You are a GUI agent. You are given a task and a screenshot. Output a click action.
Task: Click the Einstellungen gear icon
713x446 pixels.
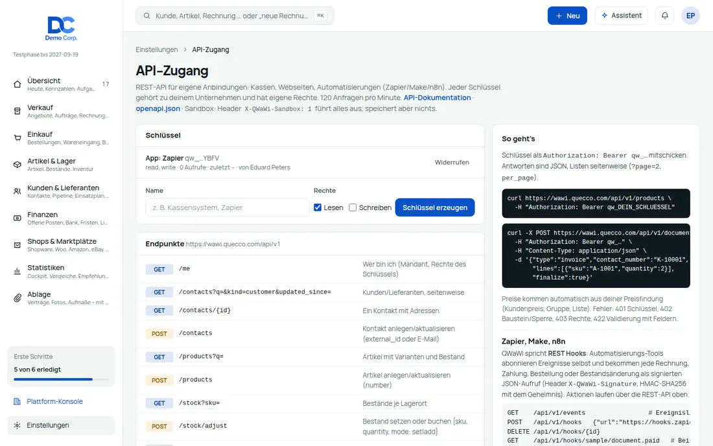(18, 425)
